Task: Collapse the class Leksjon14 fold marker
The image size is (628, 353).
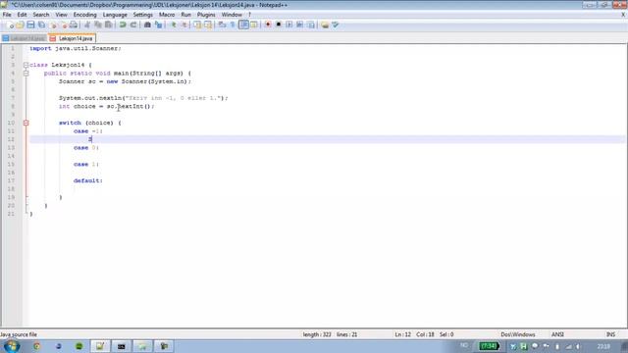Action: pos(26,65)
